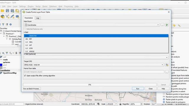189x106 pixels.
Task: Open the Plugins menu
Action: click(x=31, y=6)
